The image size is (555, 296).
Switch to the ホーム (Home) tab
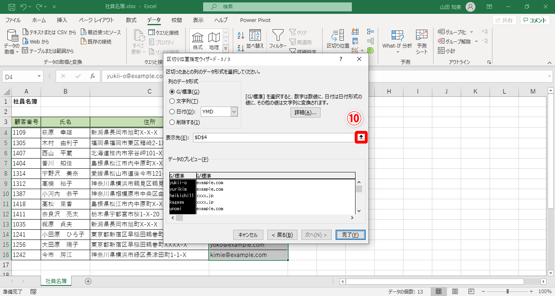click(x=39, y=20)
